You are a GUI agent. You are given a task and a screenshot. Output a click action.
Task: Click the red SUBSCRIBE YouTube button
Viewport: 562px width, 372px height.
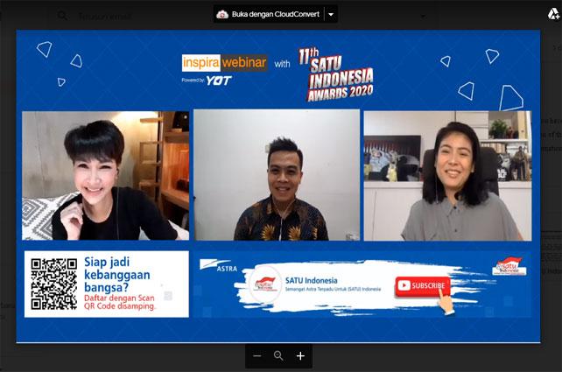423,285
